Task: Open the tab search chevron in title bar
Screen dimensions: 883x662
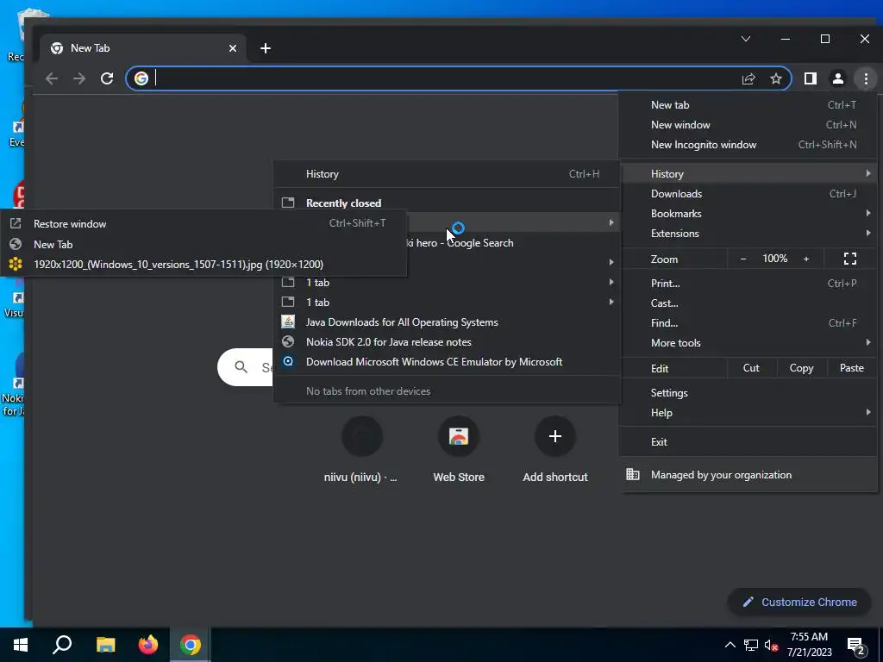Action: point(746,39)
